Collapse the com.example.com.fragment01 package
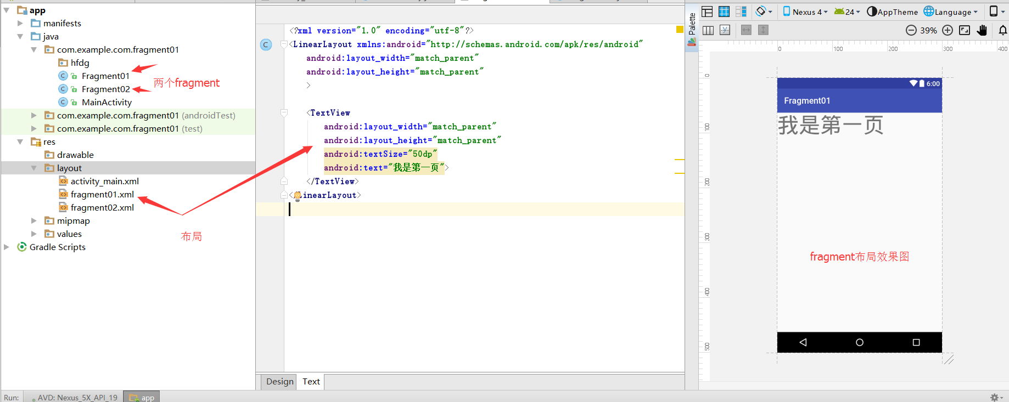This screenshot has width=1009, height=402. (34, 49)
